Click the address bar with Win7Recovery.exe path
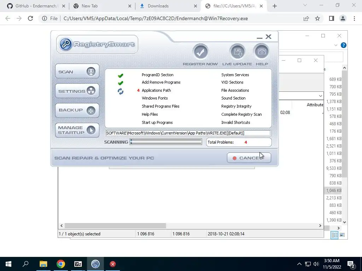This screenshot has height=271, width=362. 156,18
